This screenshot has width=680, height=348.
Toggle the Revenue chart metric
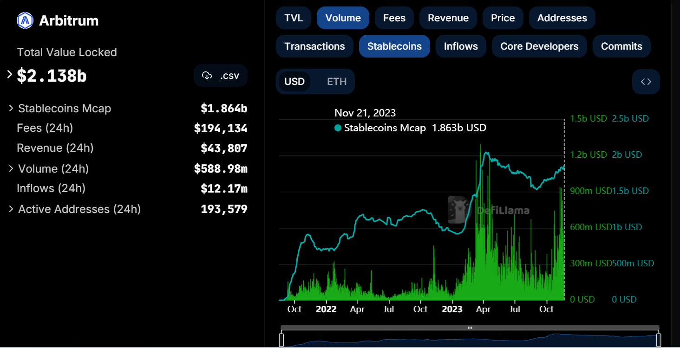coord(448,18)
